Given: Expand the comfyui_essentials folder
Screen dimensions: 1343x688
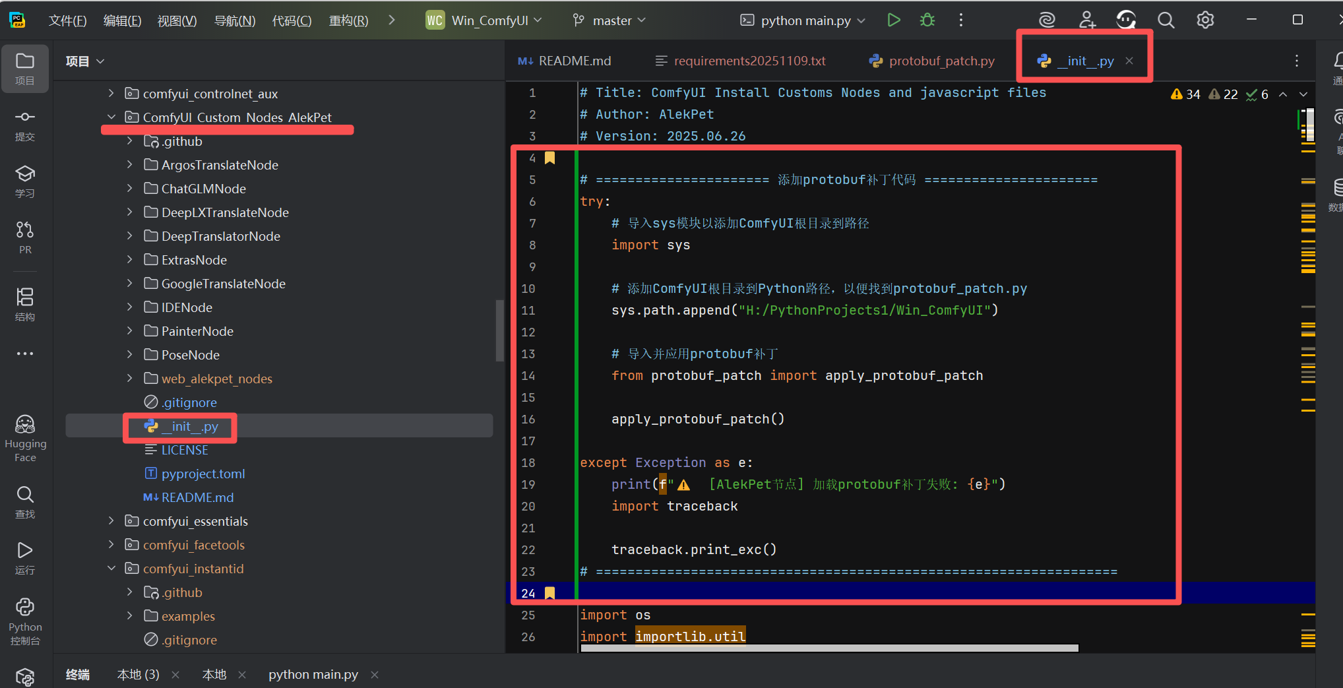Looking at the screenshot, I should [111, 521].
